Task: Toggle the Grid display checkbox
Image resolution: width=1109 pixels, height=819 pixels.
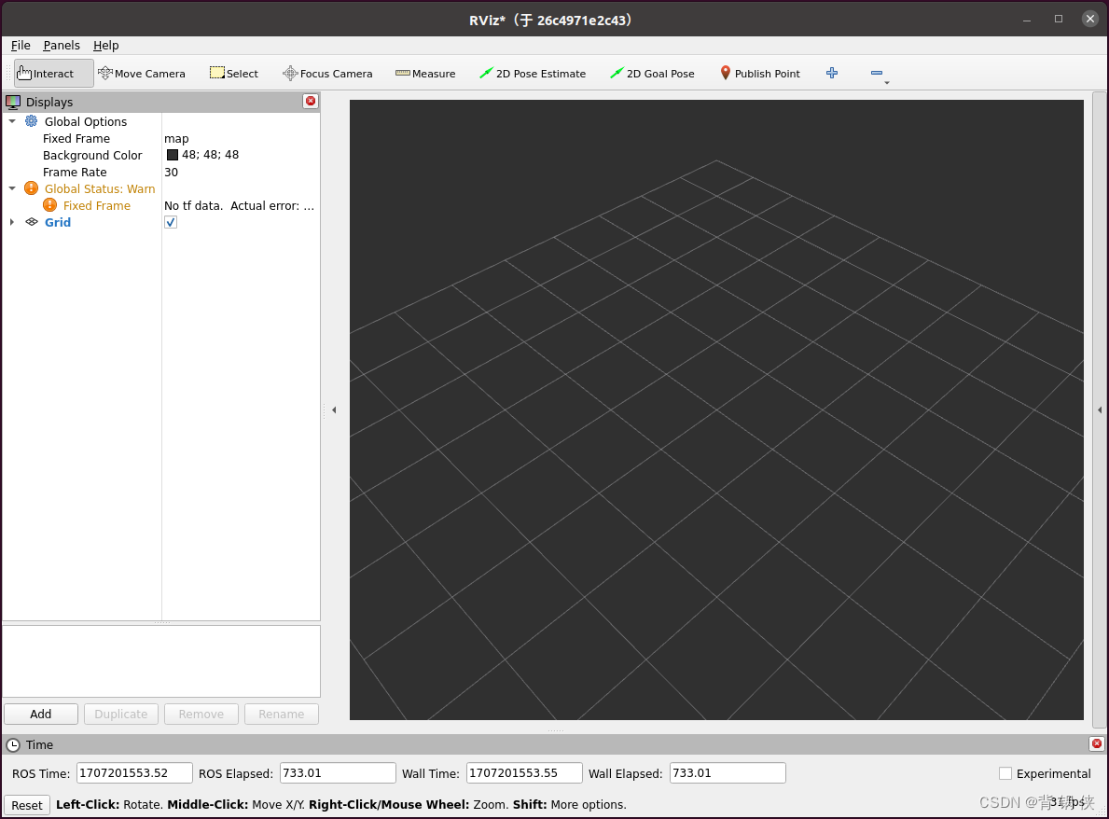Action: click(171, 222)
